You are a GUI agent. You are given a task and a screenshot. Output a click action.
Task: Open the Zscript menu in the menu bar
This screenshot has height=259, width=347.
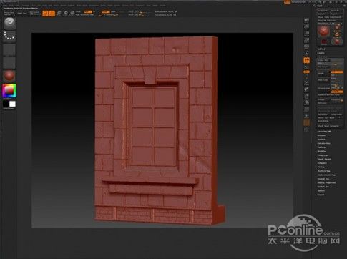coord(162,5)
